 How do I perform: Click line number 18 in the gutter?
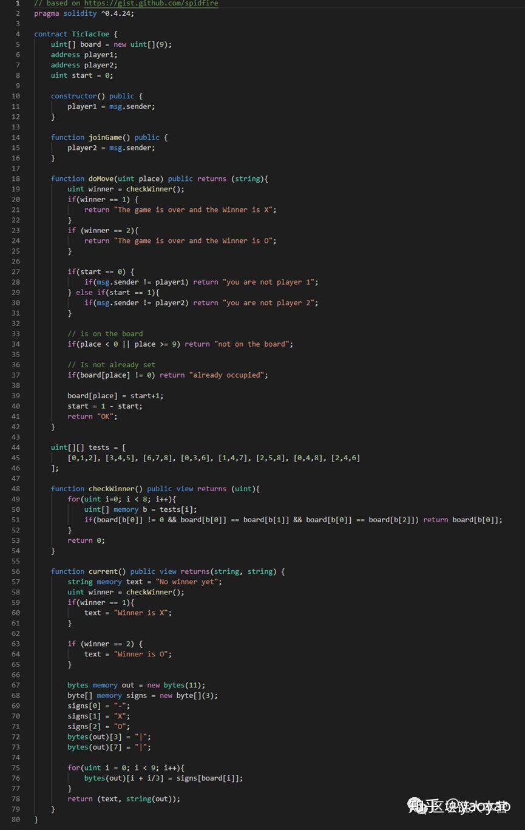point(16,179)
